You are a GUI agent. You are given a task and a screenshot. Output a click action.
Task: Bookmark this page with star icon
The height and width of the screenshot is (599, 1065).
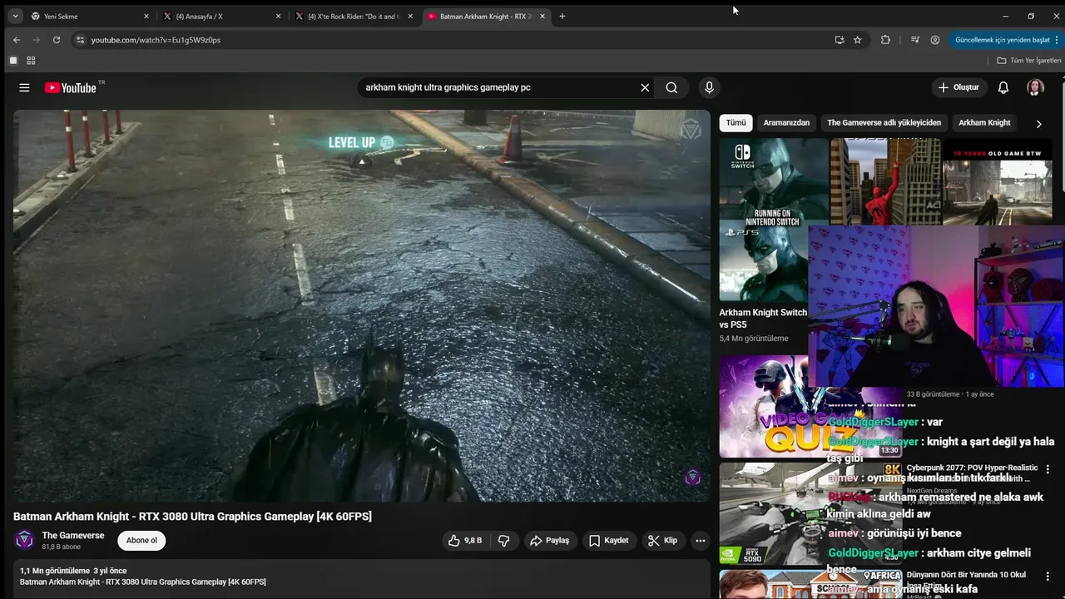pos(857,40)
